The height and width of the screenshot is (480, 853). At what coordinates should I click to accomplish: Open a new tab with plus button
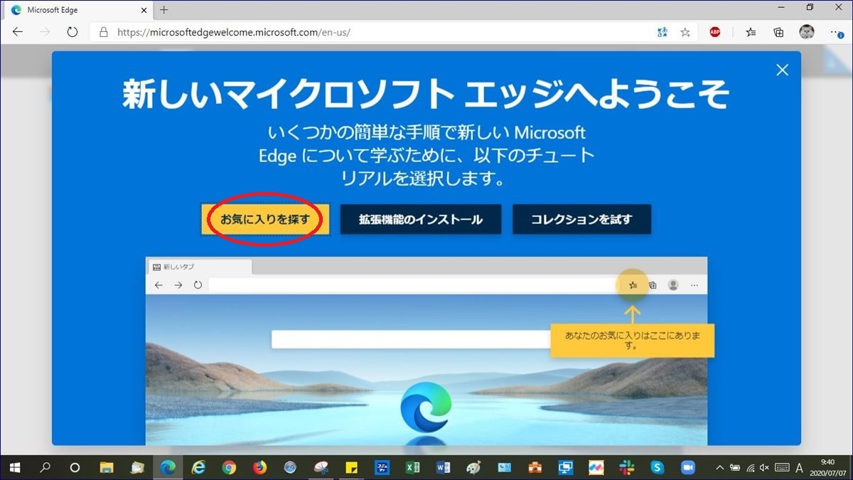click(164, 10)
